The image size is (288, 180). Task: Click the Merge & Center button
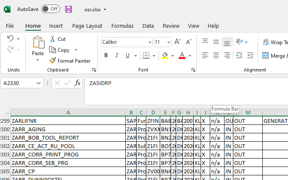(x=275, y=56)
